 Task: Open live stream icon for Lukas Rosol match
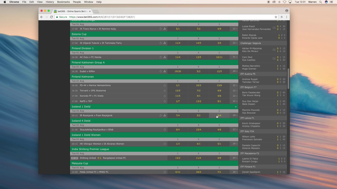pos(274,28)
